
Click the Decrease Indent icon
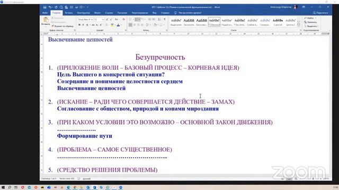tap(149, 20)
